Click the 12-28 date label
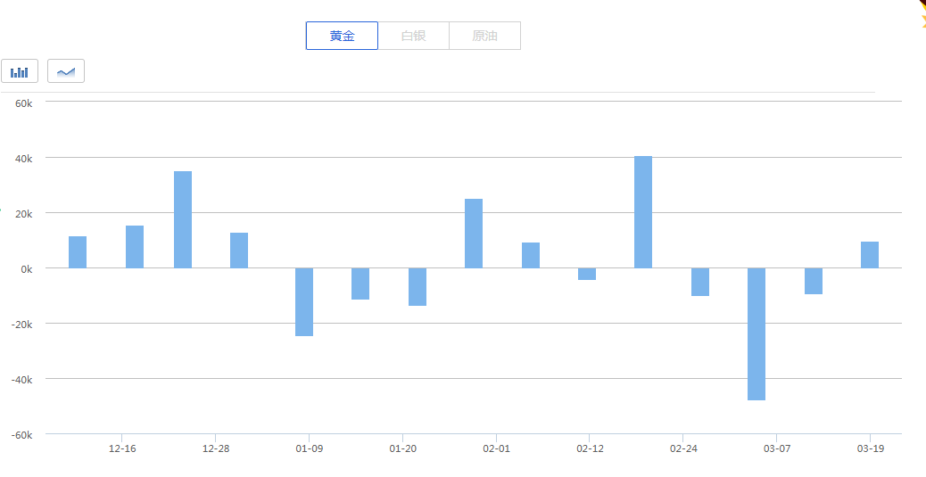 point(216,449)
